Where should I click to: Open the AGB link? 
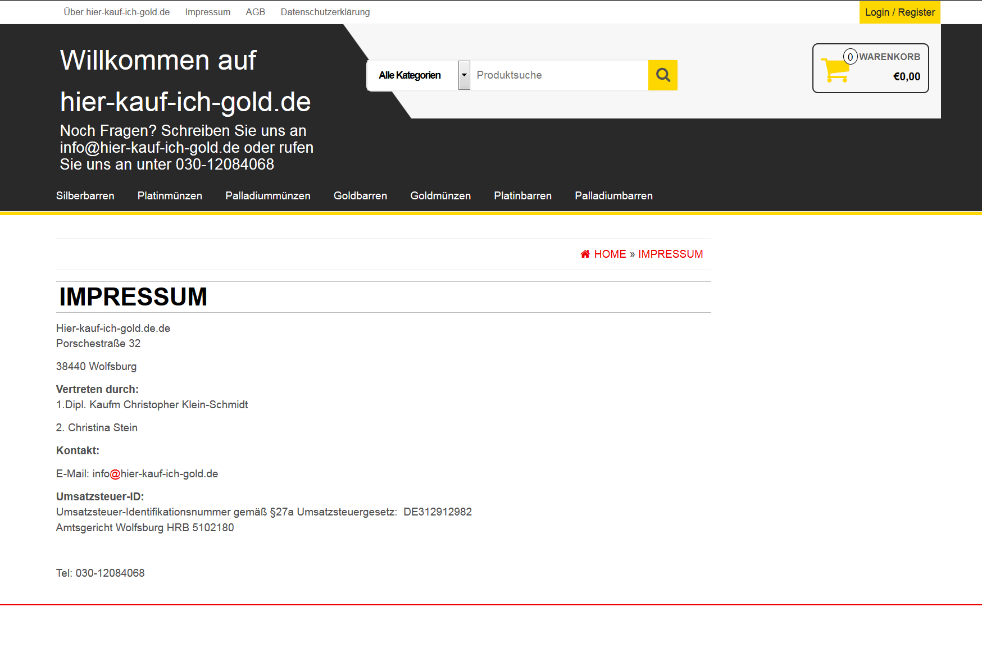coord(256,12)
